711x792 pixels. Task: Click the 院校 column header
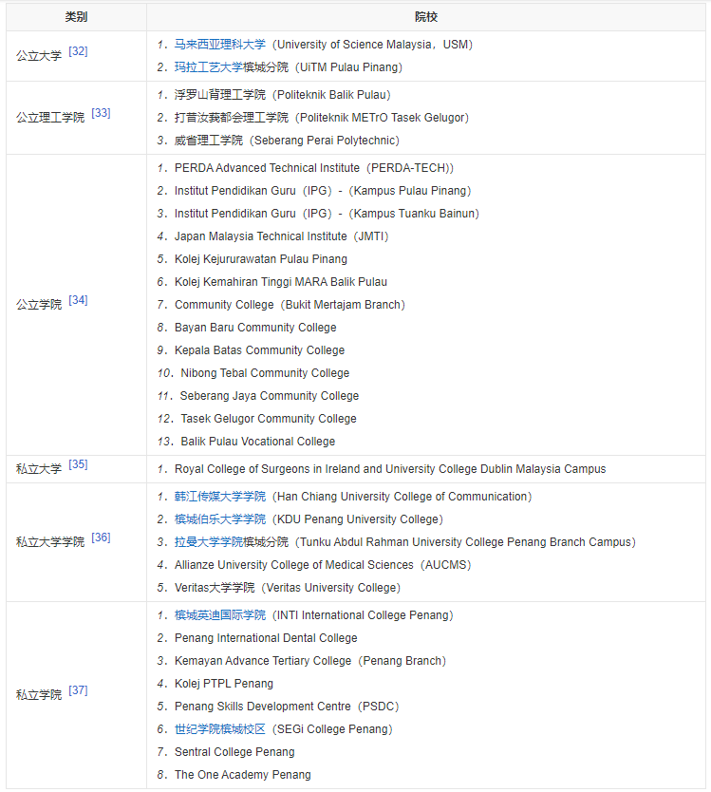tap(425, 17)
